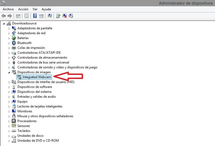This screenshot has height=146, width=215.
Task: Expand Adaptadores de pantalla arrow
Action: click(x=9, y=28)
